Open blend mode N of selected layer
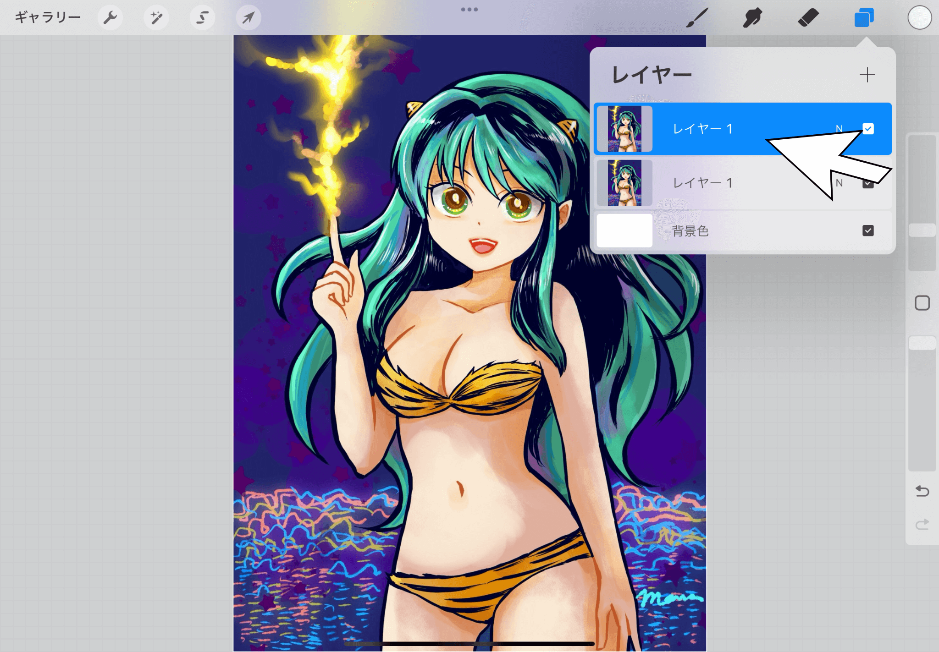Image resolution: width=939 pixels, height=652 pixels. coord(839,129)
